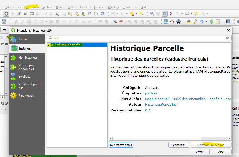The image size is (239, 157).
Task: Click the red abc label highlight icon
Action: (121, 22)
